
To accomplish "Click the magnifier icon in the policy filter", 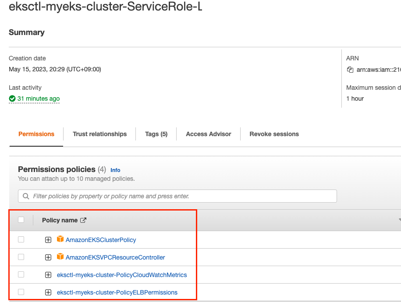I will click(26, 196).
